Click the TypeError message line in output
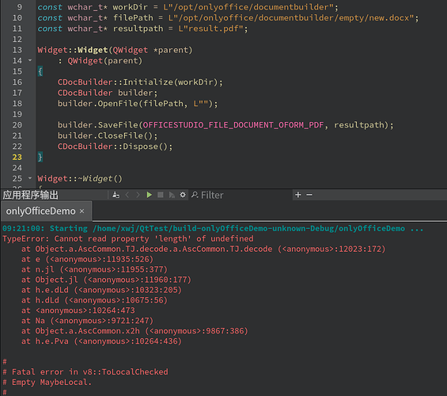Viewport: 447px width, 396px height. pos(128,239)
